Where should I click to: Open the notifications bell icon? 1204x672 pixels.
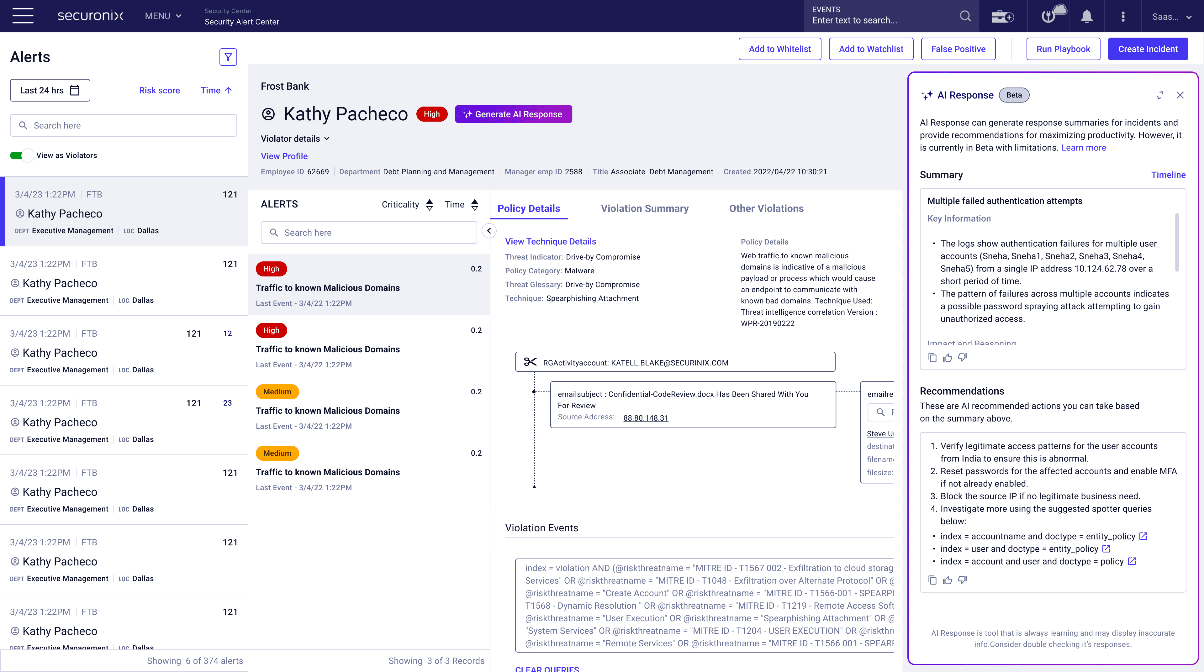pyautogui.click(x=1086, y=17)
